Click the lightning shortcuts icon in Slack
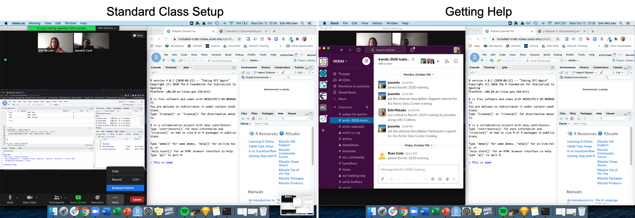The image size is (635, 218). [x=382, y=179]
